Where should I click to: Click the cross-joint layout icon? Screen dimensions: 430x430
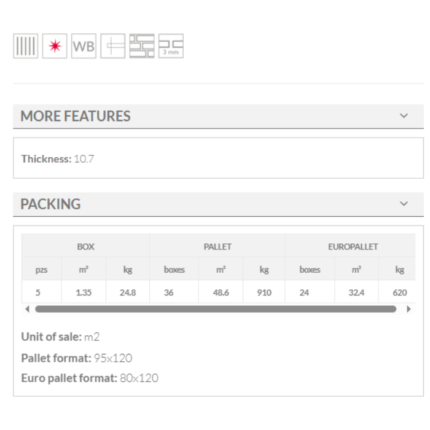(112, 46)
